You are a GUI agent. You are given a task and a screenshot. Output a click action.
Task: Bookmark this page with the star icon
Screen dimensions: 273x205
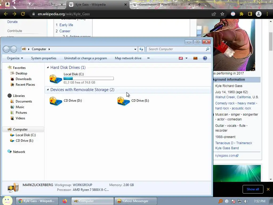[222, 14]
